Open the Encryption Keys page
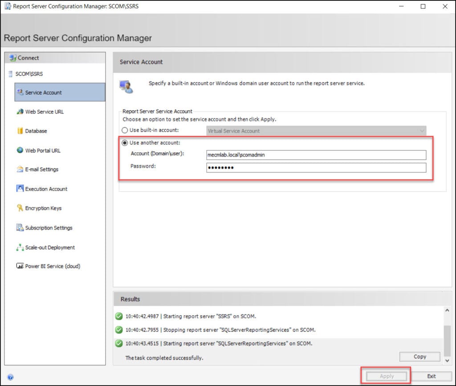 [43, 208]
